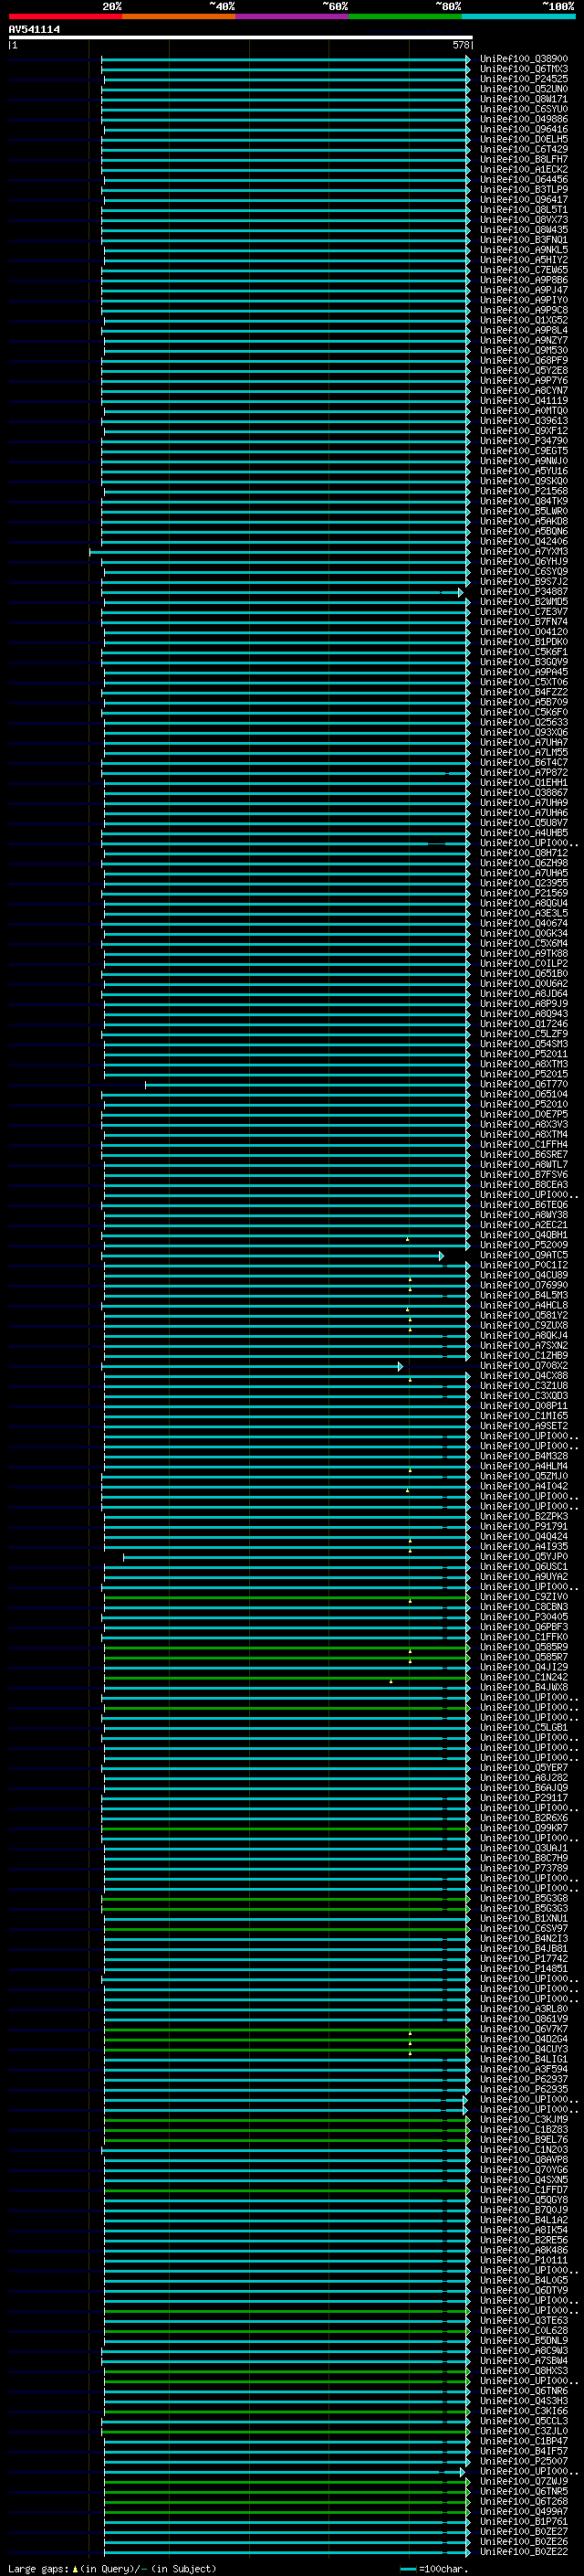Select the UniRef100_P52011 label

point(524,1054)
